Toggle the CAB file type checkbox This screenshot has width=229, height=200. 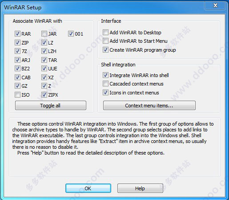pos(17,77)
